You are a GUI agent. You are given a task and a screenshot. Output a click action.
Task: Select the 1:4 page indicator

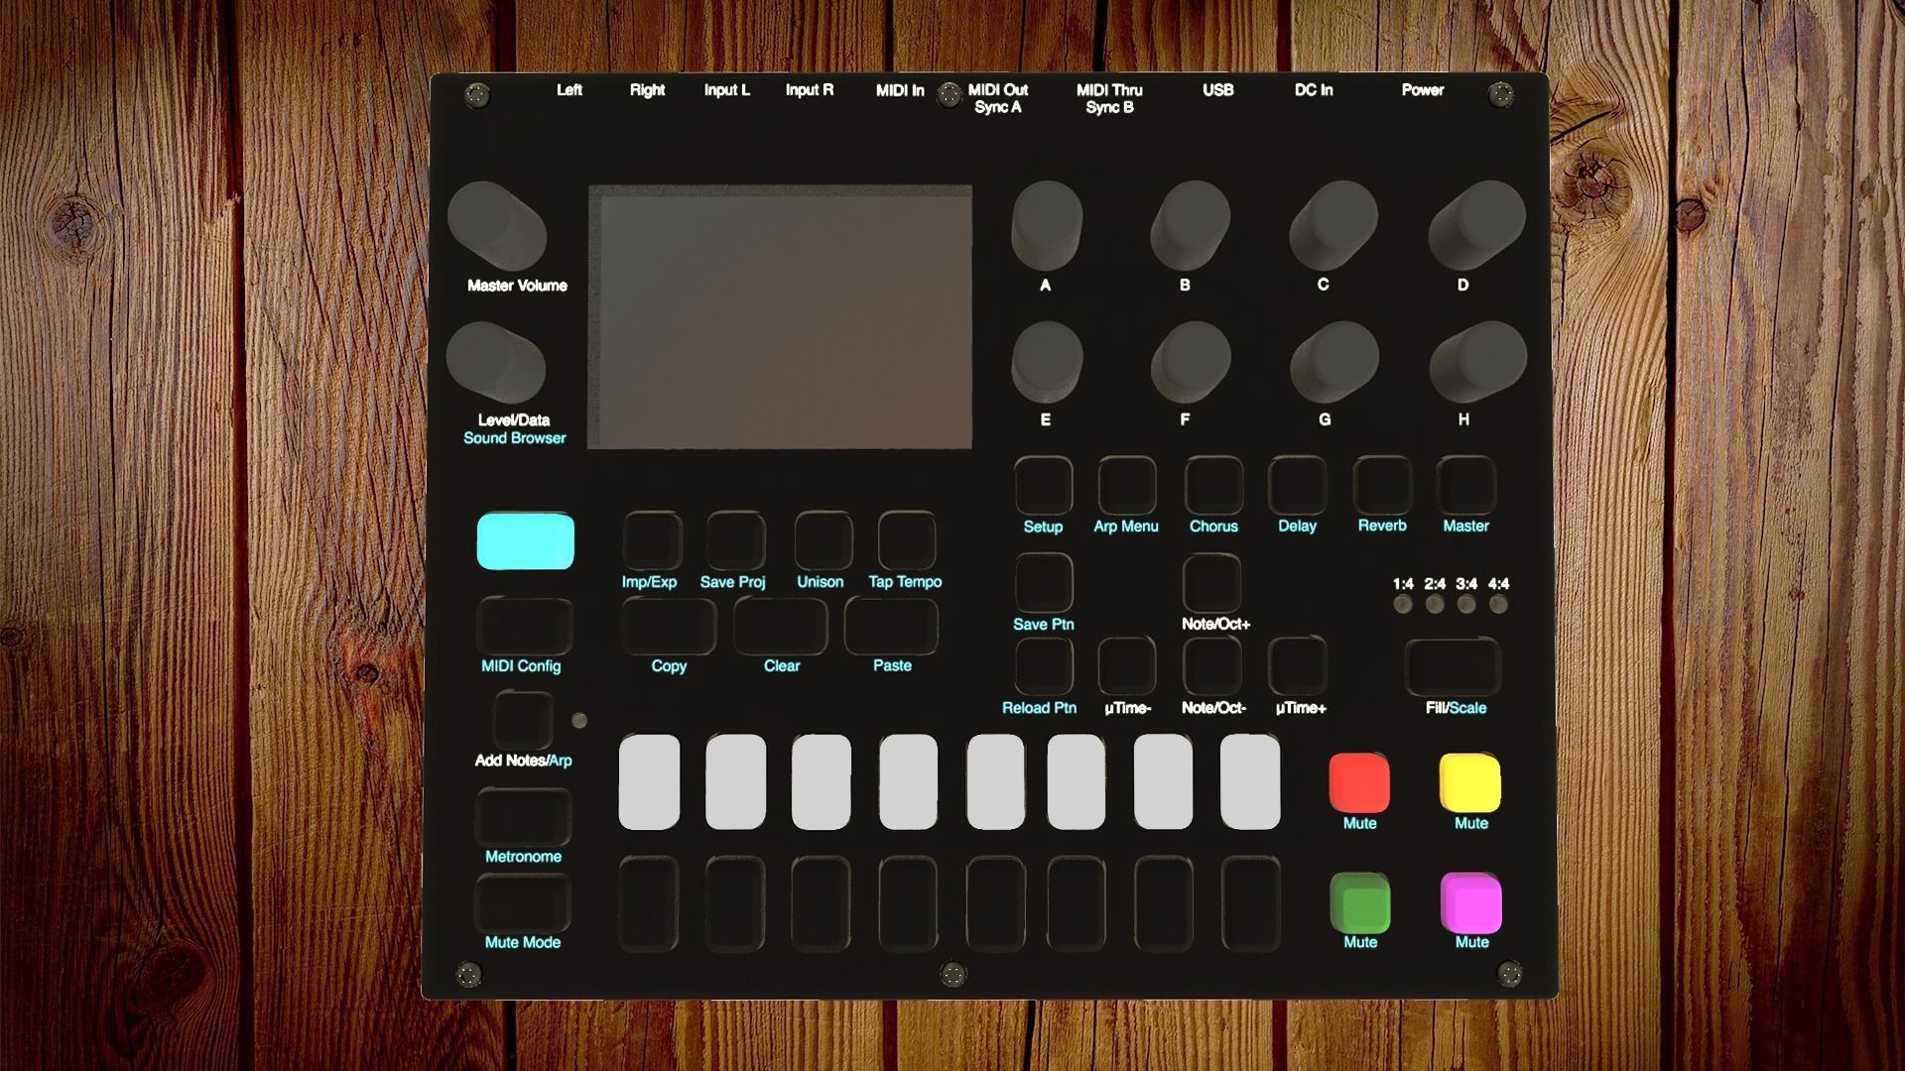pyautogui.click(x=1403, y=604)
